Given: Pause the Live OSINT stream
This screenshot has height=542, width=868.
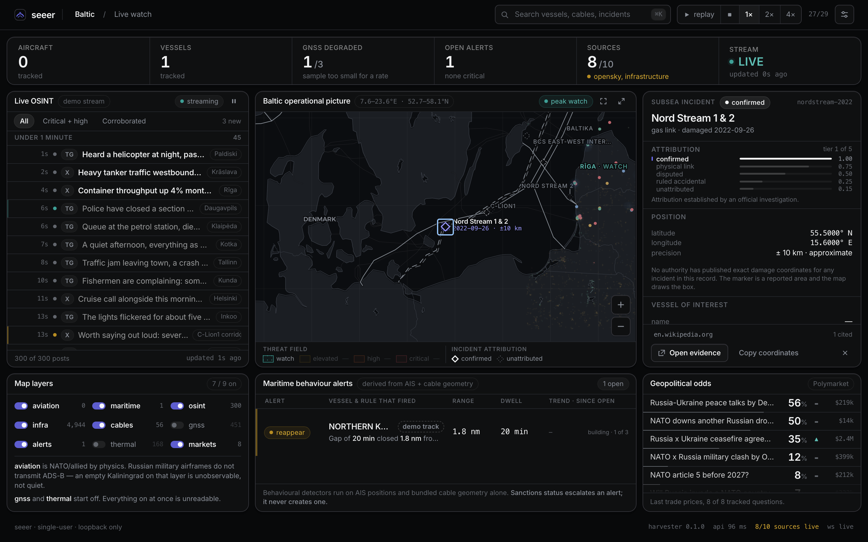Looking at the screenshot, I should tap(234, 101).
